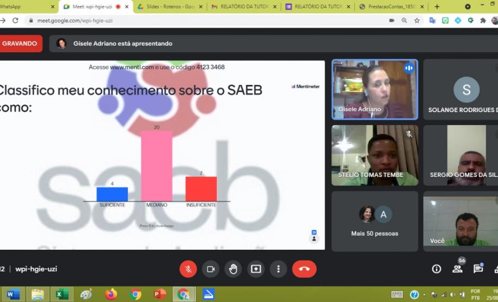This screenshot has width=498, height=302.
Task: Open the Chrome profile dropdown arrow
Action: [468, 7]
